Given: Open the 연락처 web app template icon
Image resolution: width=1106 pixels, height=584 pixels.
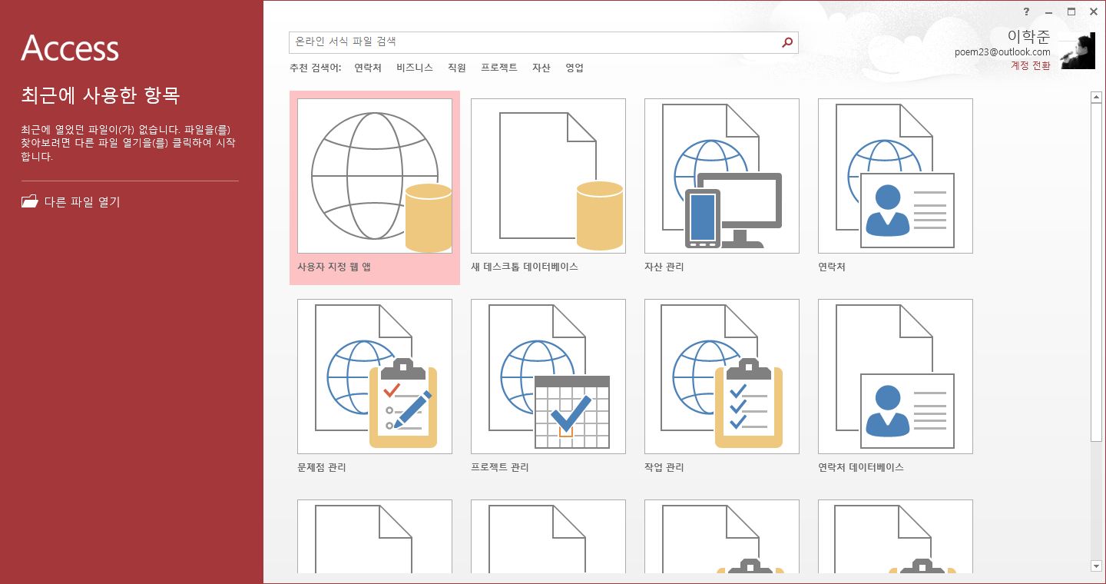Looking at the screenshot, I should 896,176.
